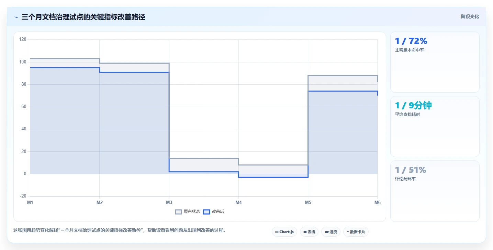493x250 pixels.
Task: Open the 平均查找耗时 stat card
Action: point(435,127)
